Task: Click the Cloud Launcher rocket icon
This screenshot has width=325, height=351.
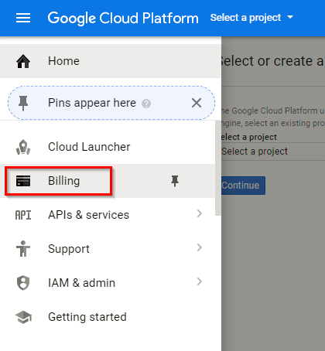Action: click(x=23, y=147)
